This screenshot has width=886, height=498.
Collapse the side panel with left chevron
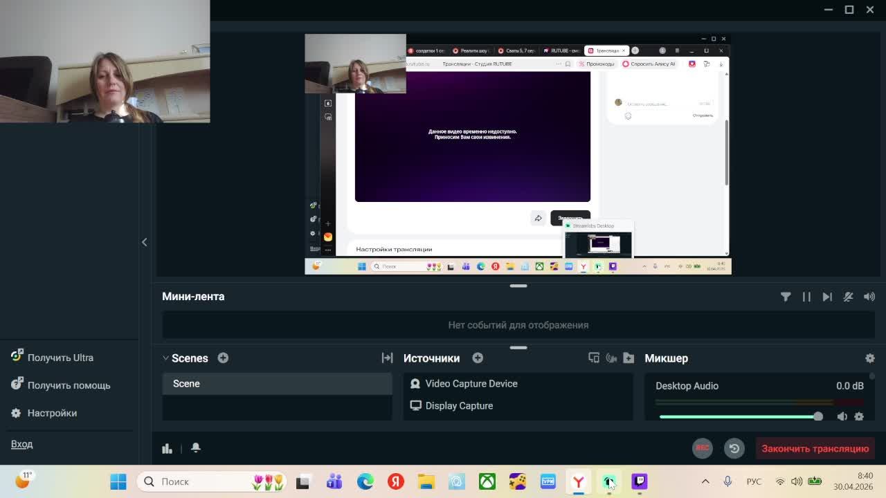pyautogui.click(x=144, y=242)
